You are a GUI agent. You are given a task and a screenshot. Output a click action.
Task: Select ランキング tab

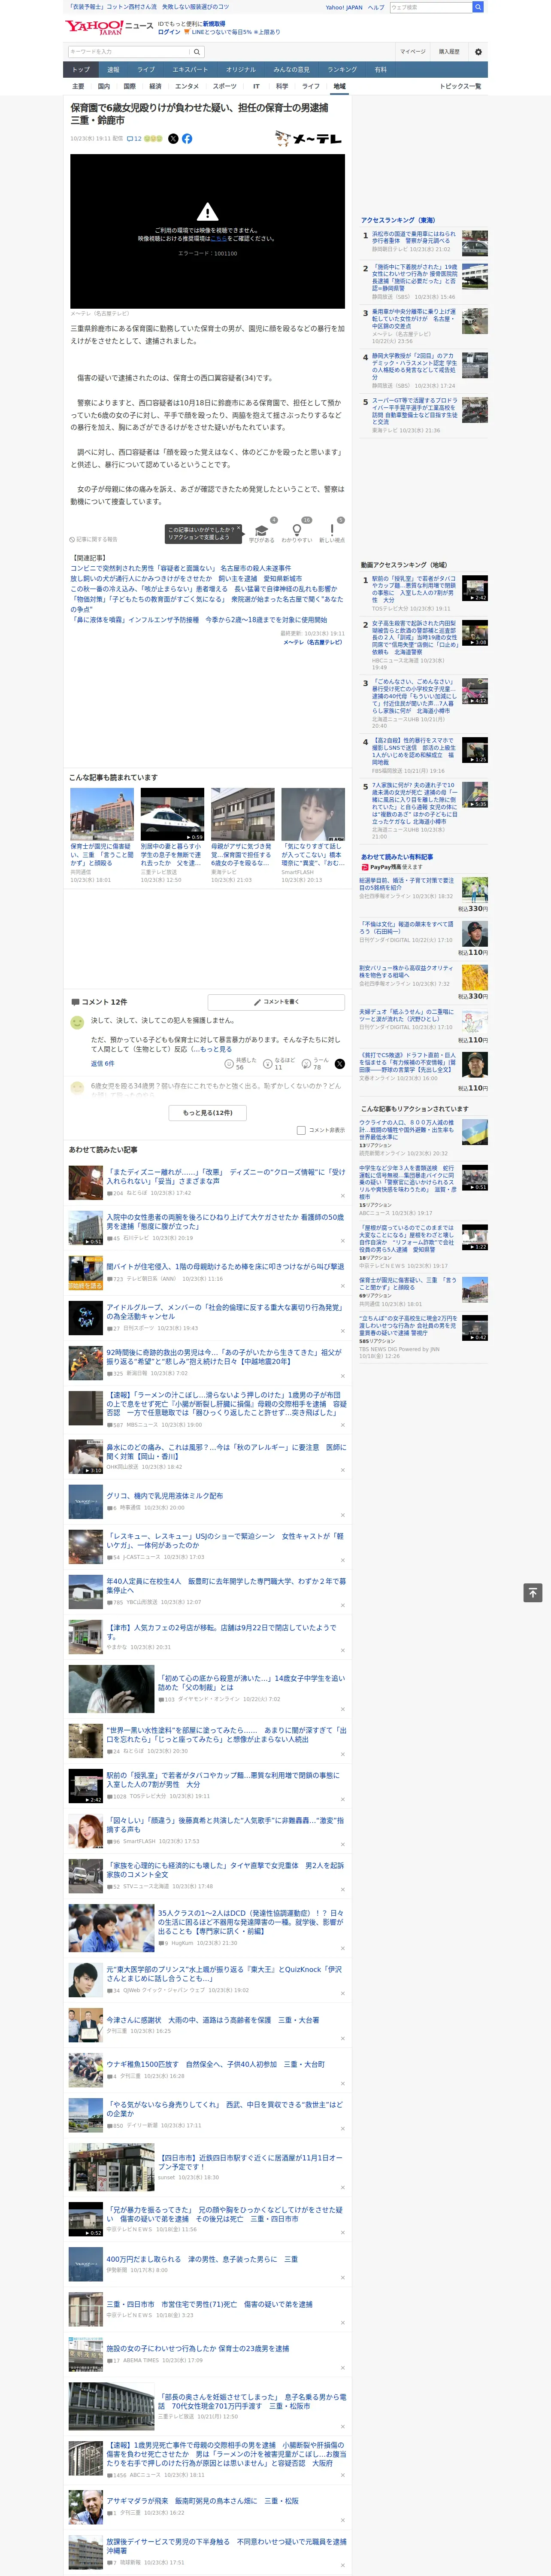click(342, 70)
